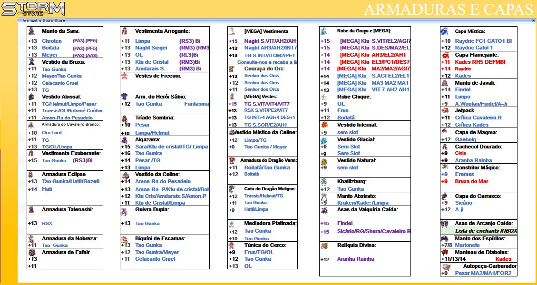This screenshot has width=537, height=285.
Task: Click the Algazarra item icon
Action: click(x=125, y=139)
